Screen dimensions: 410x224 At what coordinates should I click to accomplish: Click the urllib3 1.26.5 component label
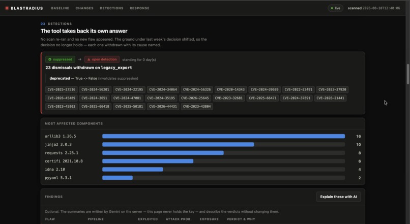tap(61, 136)
